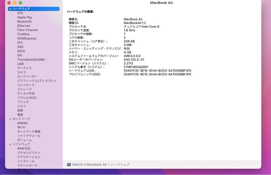Click the 3 MB L3 cache value
Screen dimensions: 271x175
coord(127,45)
